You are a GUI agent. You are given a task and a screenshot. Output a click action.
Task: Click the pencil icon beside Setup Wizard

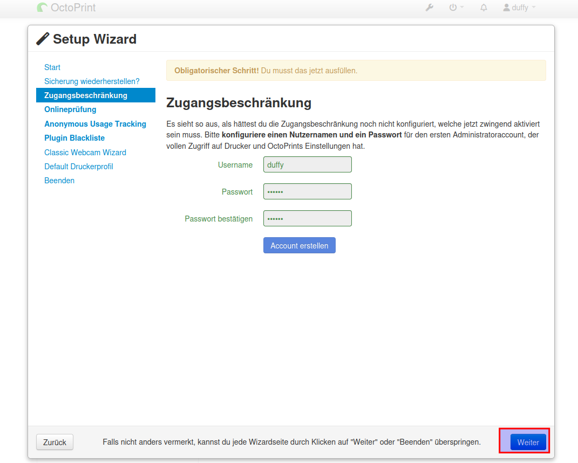tap(43, 39)
